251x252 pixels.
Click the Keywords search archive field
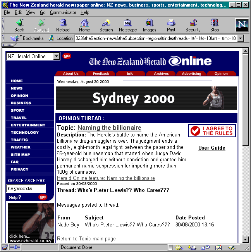click(26, 189)
